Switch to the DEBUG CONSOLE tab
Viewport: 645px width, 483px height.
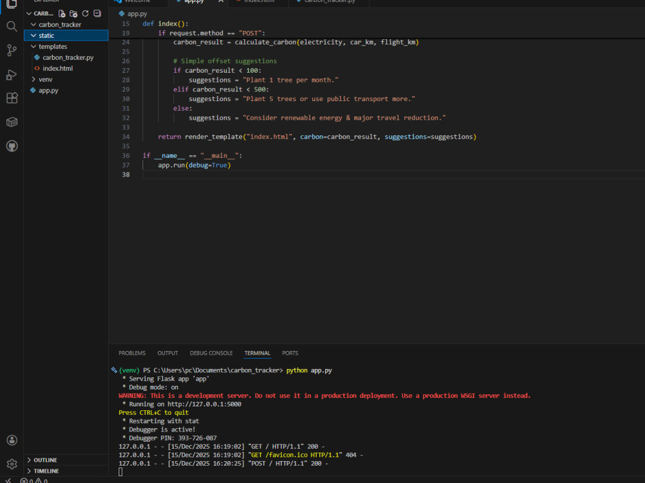point(211,353)
